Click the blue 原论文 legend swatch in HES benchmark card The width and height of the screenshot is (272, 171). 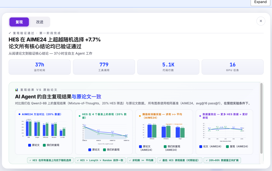[90, 150]
